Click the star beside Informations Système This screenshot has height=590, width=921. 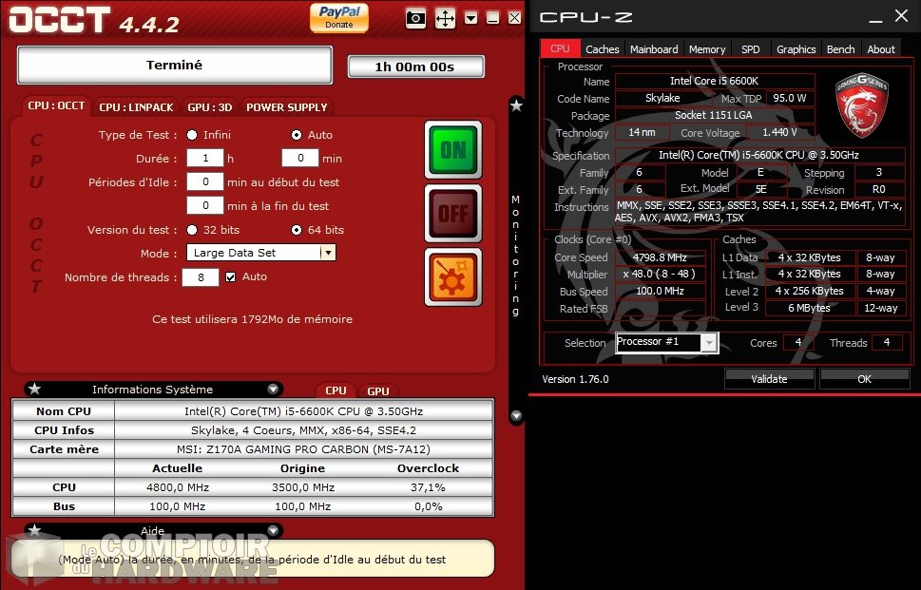[x=34, y=389]
